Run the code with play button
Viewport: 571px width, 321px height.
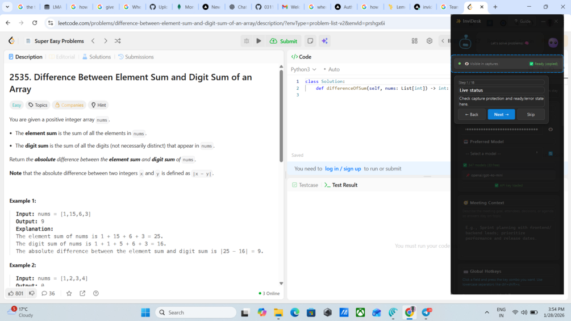[259, 41]
